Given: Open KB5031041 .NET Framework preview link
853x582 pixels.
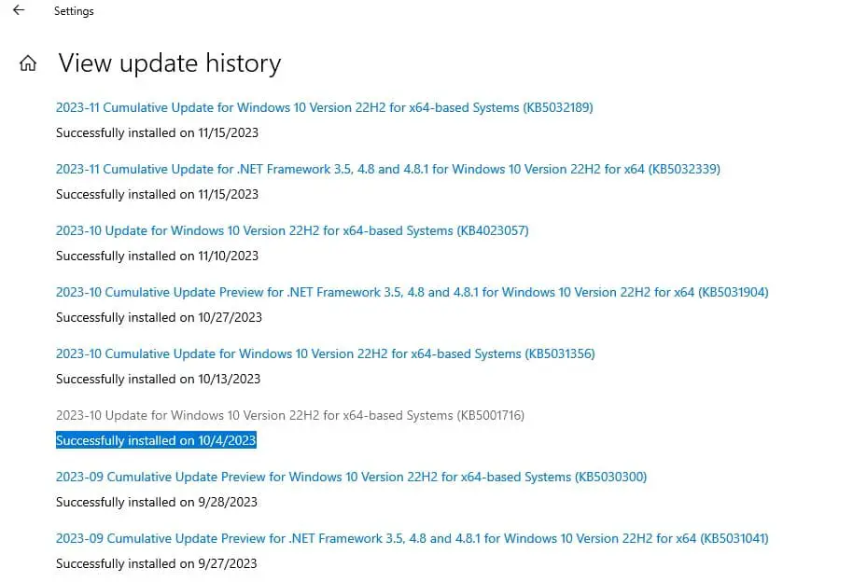Looking at the screenshot, I should tap(412, 539).
